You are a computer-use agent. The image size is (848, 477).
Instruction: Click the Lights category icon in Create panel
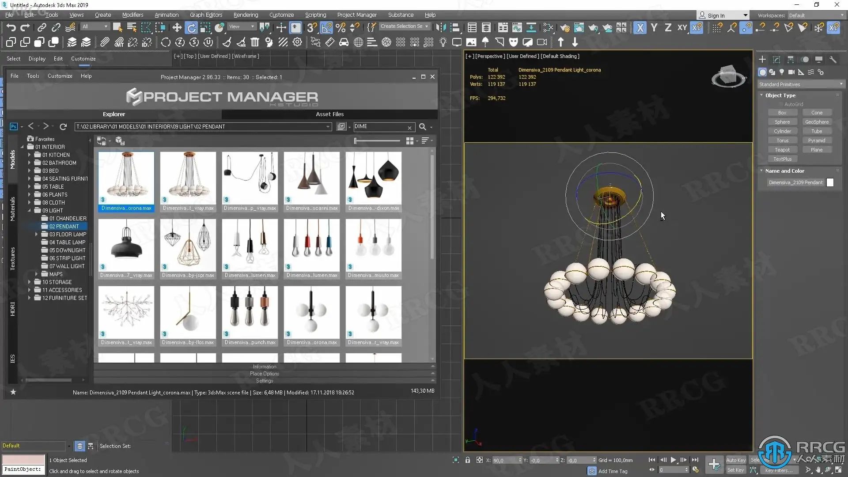[x=782, y=72]
